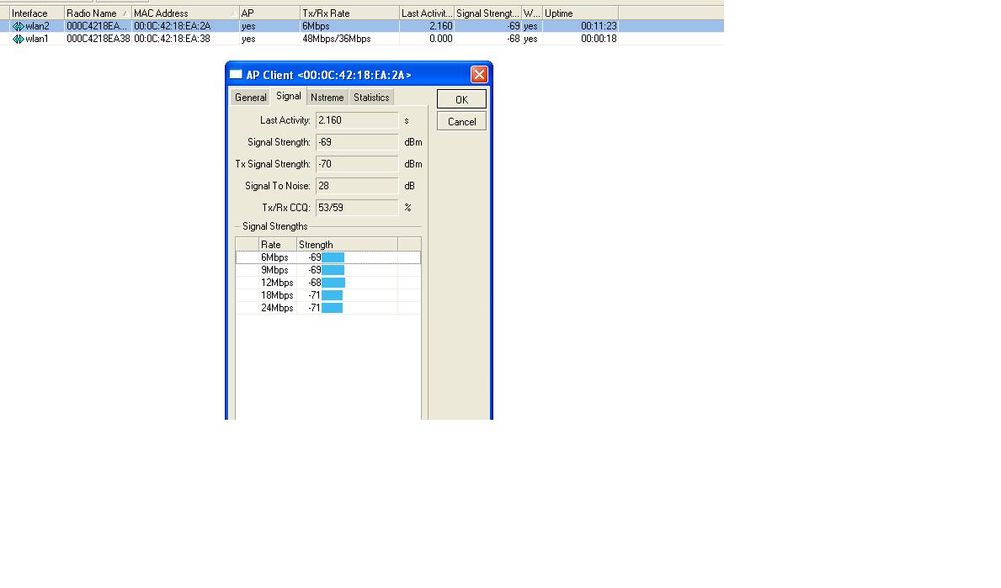Click the Signal Strength field
Viewport: 1001px width, 588px height.
357,142
